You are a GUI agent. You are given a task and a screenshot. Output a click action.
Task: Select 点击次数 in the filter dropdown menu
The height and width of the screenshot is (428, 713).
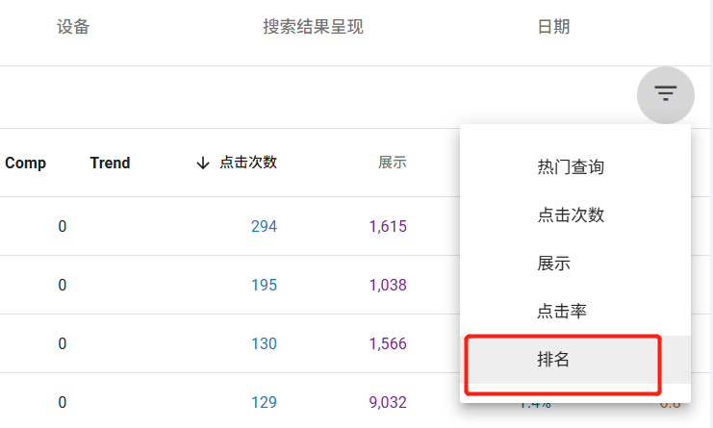(x=570, y=215)
